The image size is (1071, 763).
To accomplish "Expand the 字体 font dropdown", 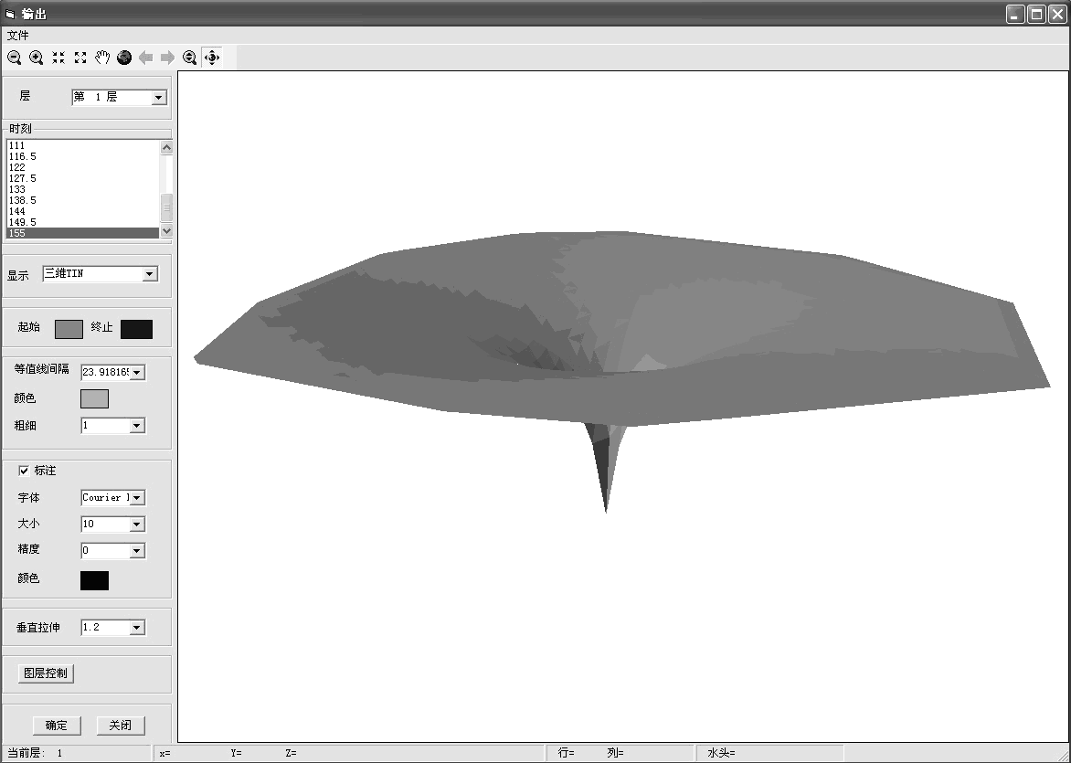I will (137, 498).
